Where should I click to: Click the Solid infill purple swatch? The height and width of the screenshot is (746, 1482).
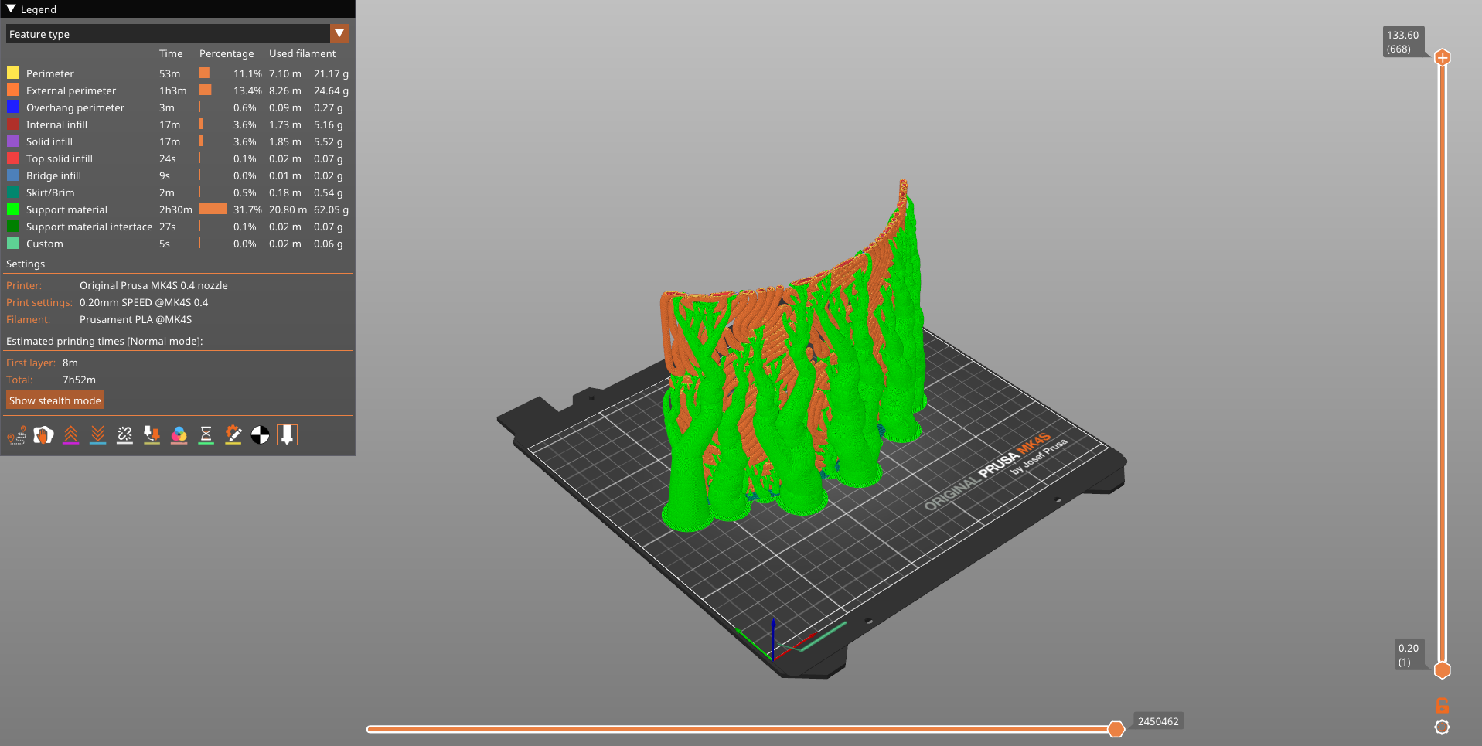pyautogui.click(x=13, y=141)
